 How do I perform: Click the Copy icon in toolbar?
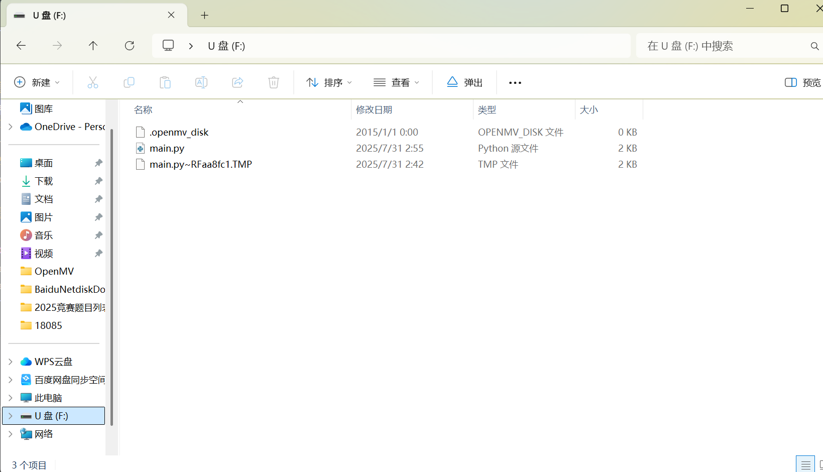[129, 82]
